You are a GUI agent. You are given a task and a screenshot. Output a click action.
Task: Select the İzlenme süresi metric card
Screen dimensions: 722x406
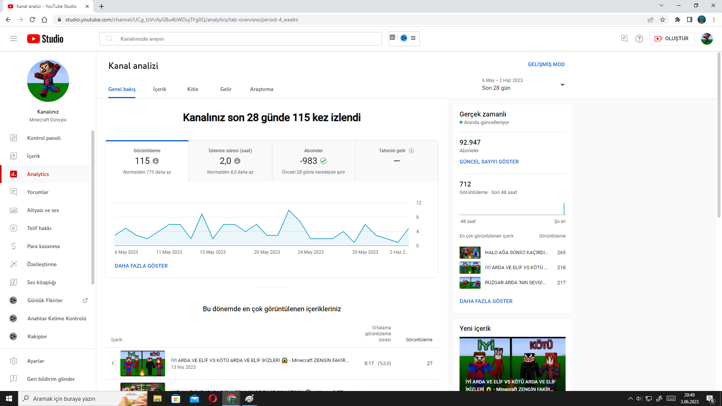click(x=230, y=161)
